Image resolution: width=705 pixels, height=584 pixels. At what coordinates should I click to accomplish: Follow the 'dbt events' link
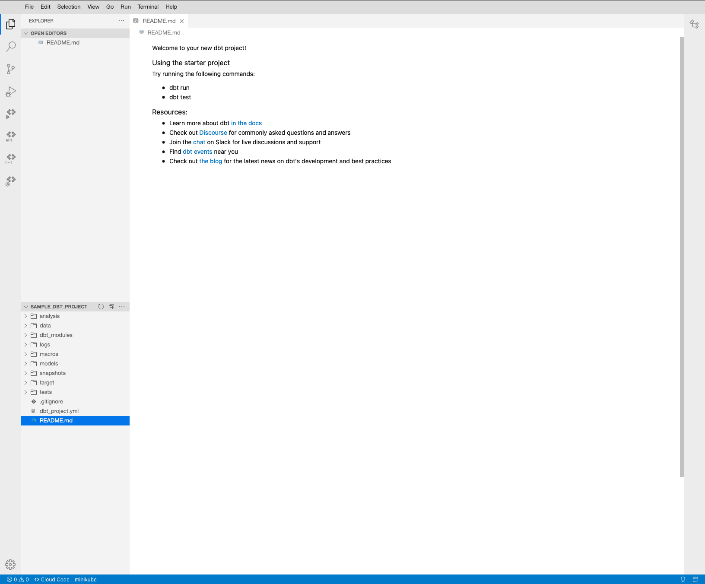click(197, 152)
